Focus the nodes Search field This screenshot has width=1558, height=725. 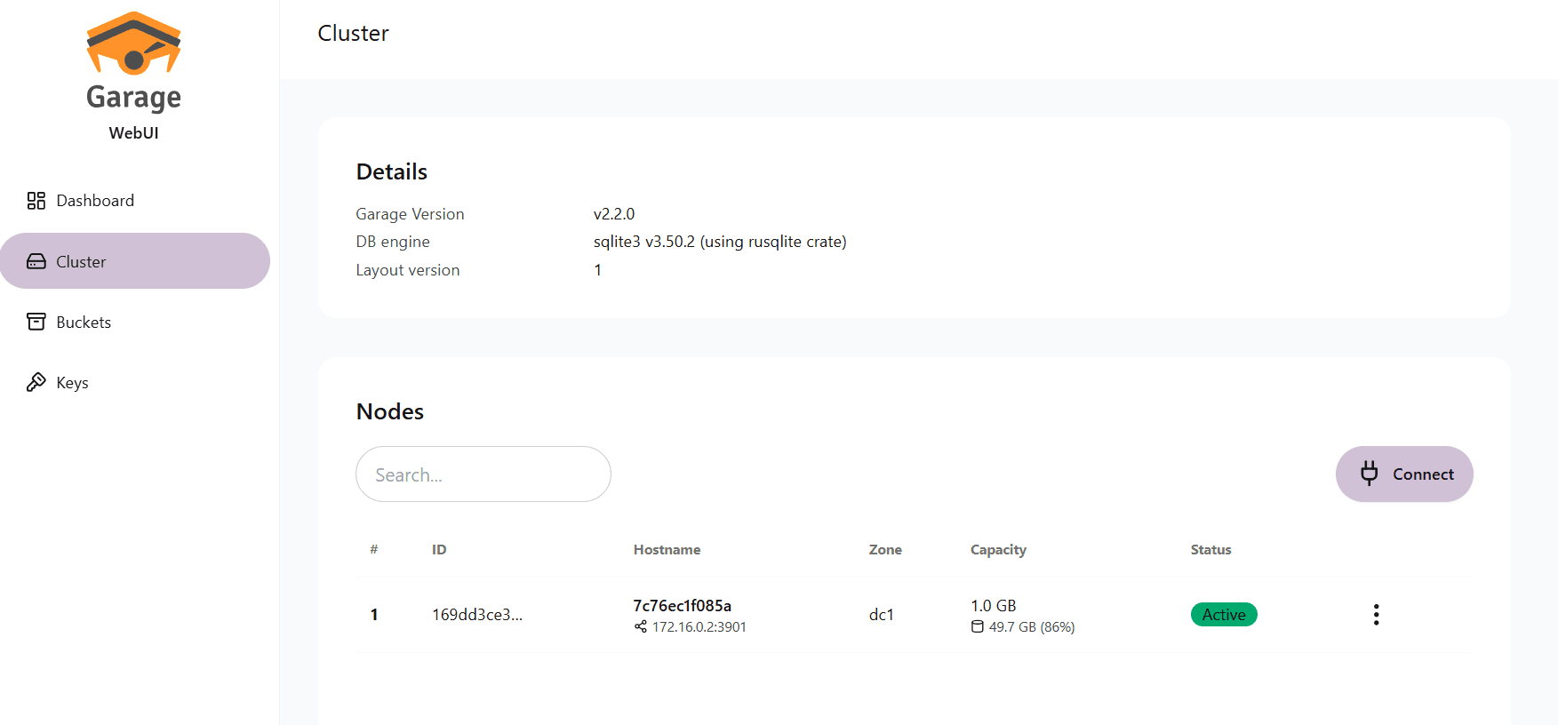pos(483,474)
